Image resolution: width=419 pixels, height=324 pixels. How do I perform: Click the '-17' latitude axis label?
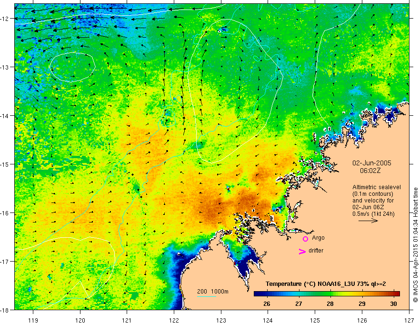[x=5, y=261]
